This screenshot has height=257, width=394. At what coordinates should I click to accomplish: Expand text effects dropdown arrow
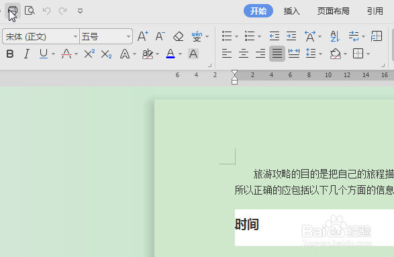click(134, 54)
